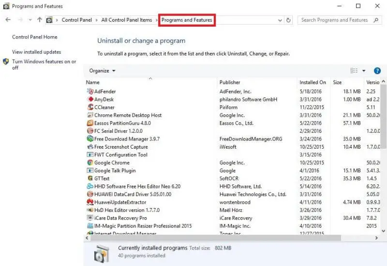Click Control Panel in the breadcrumb
Viewport: 387px width, 266px height.
click(x=77, y=20)
